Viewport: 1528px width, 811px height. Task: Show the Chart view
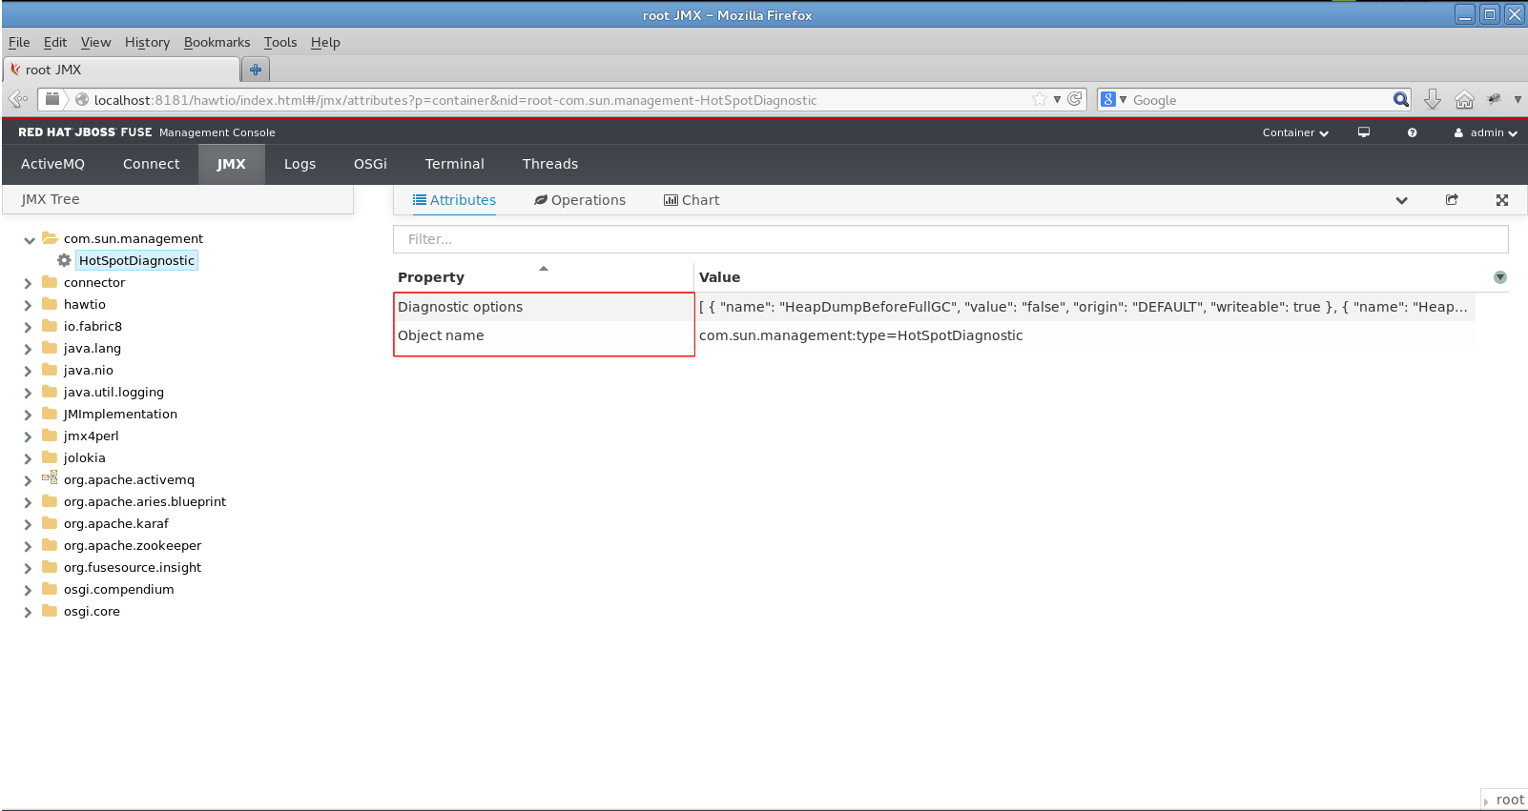[x=692, y=200]
